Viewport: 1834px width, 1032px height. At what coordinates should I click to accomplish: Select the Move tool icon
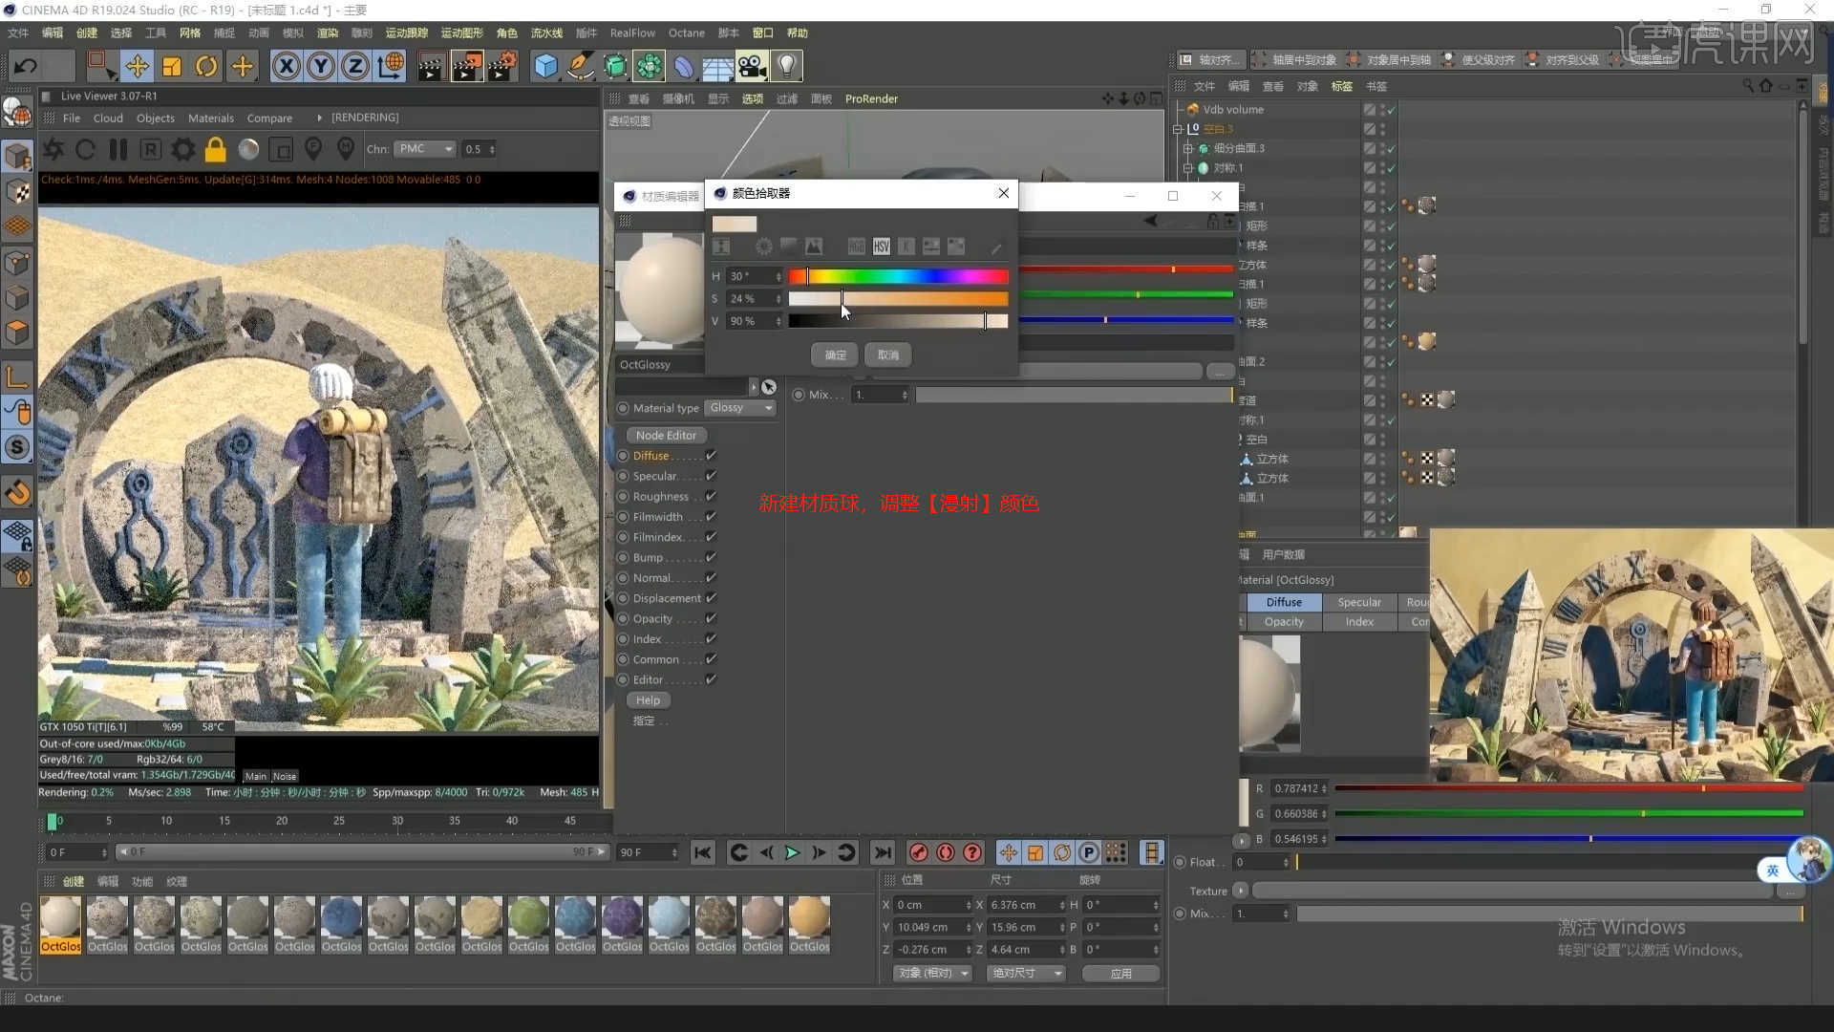click(x=137, y=66)
